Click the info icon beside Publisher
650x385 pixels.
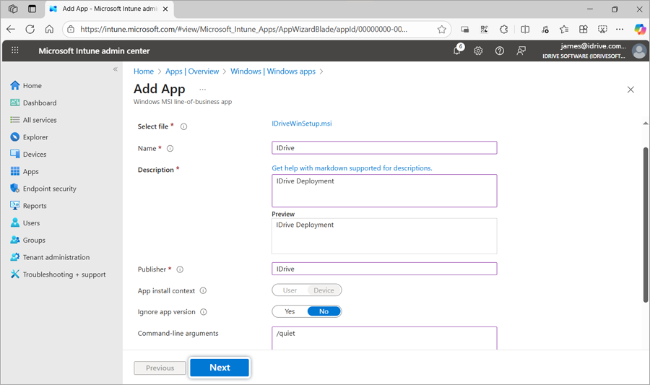click(180, 269)
